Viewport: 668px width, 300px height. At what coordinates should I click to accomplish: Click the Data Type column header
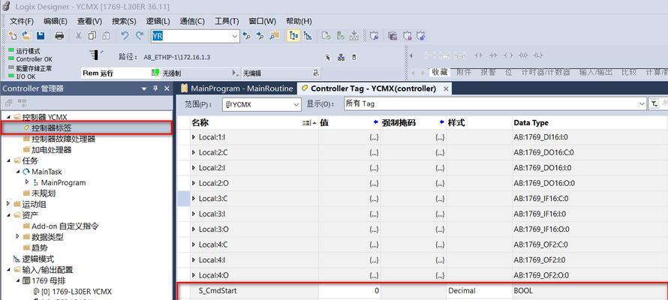point(590,122)
